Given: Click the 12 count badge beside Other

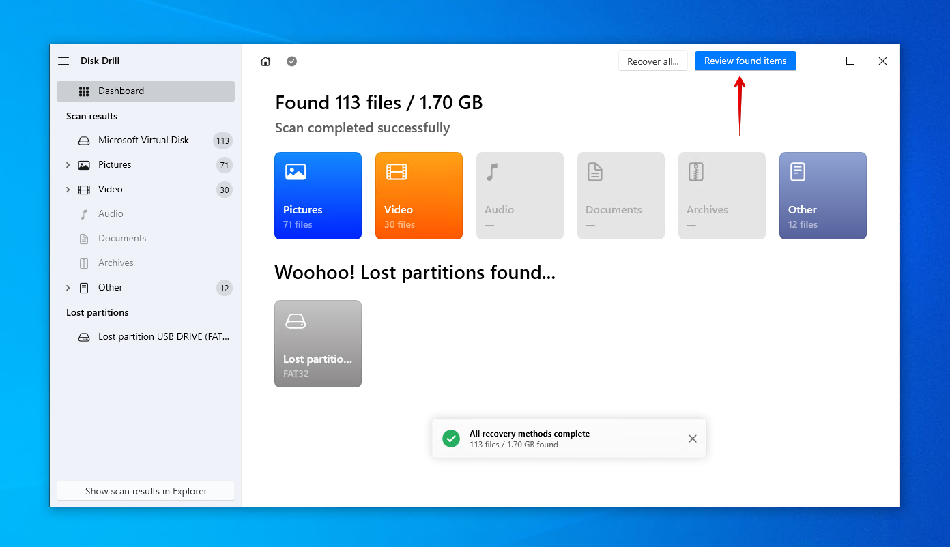Looking at the screenshot, I should click(224, 288).
